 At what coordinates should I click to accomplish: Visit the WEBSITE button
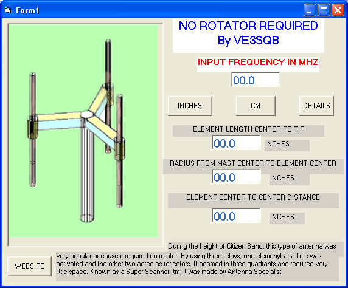(x=29, y=266)
